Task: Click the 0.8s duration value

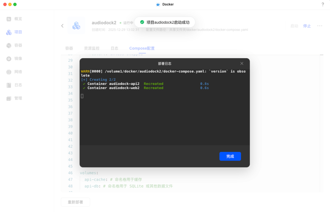Action: pyautogui.click(x=204, y=84)
